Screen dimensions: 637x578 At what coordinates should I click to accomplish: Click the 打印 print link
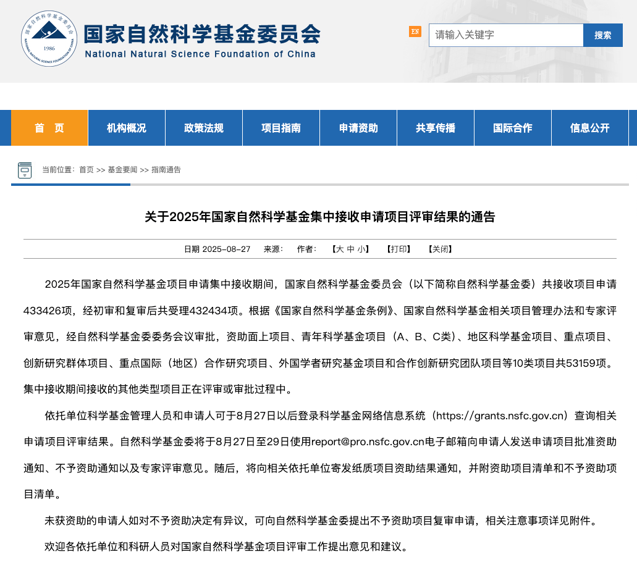pos(399,249)
